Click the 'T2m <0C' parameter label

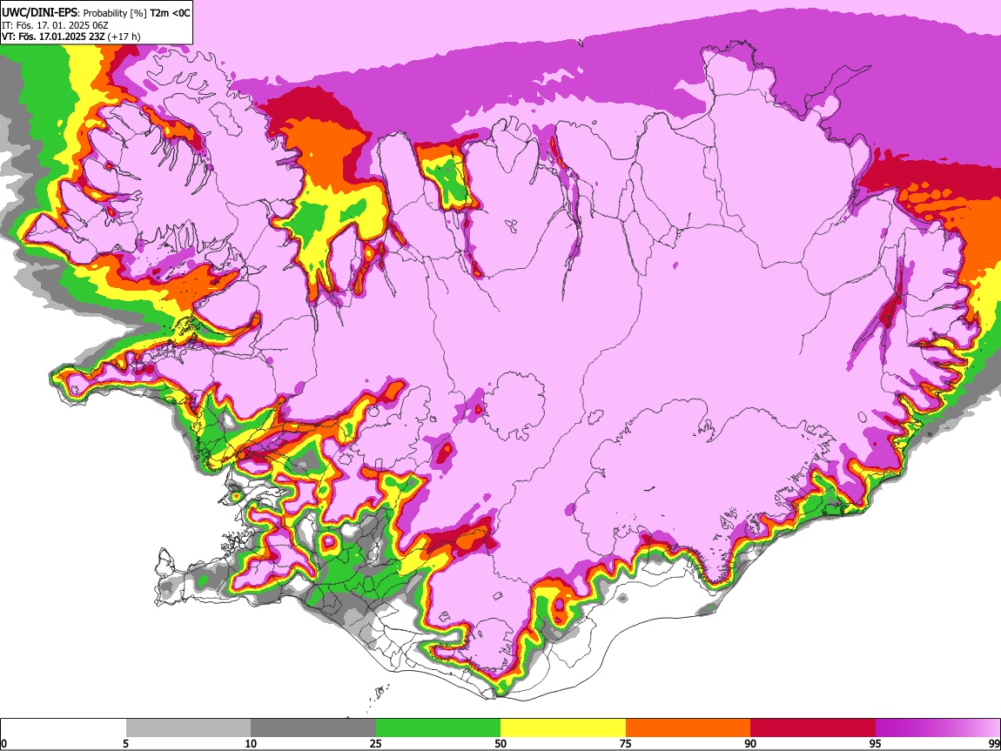[x=170, y=13]
